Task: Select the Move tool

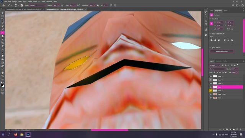Action: point(3,13)
